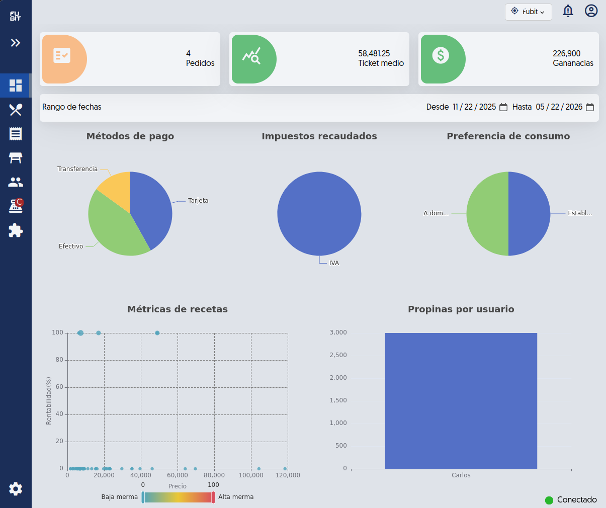
Task: Click the Baja merma slider handle
Action: point(143,497)
